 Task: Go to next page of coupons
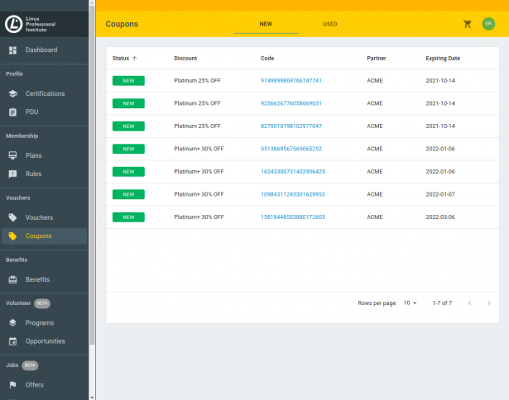click(488, 303)
